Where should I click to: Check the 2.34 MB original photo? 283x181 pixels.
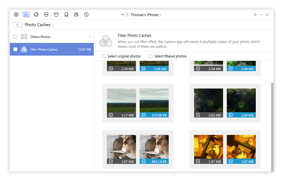point(198,69)
